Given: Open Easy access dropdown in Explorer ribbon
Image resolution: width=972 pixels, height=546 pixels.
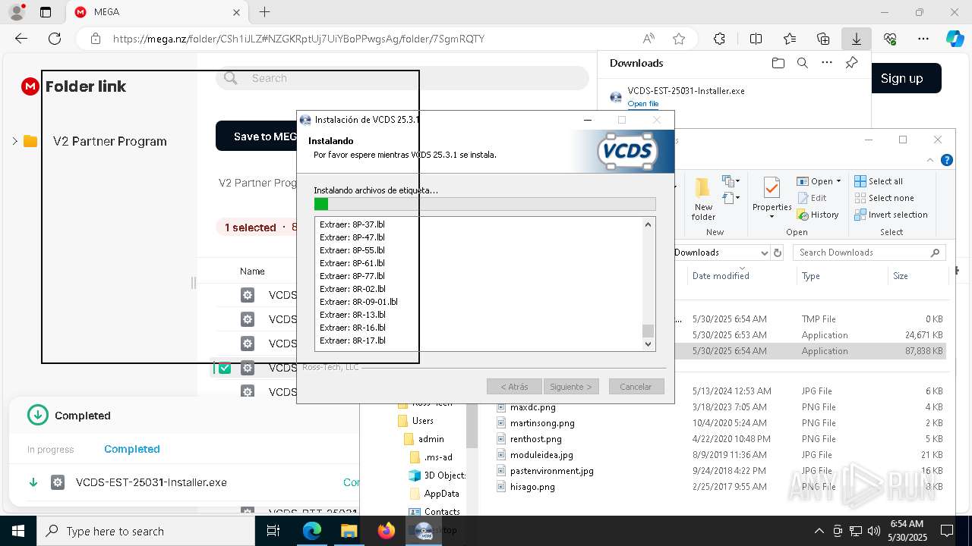Looking at the screenshot, I should (731, 198).
